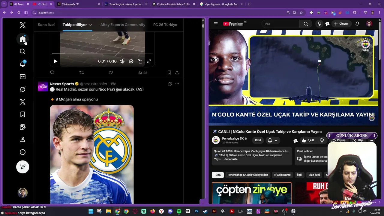This screenshot has height=216, width=384.
Task: Open süper lig puan Google tab
Action: (221, 4)
